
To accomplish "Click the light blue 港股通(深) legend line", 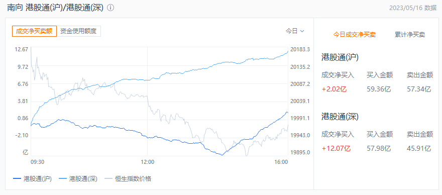I will 63,178.
